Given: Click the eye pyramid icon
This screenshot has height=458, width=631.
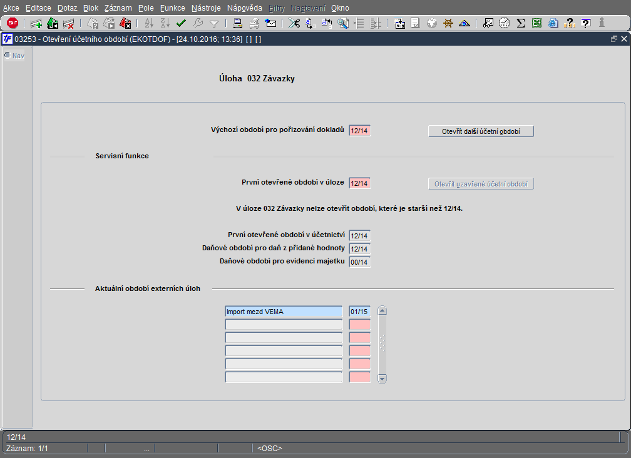Looking at the screenshot, I should 464,23.
